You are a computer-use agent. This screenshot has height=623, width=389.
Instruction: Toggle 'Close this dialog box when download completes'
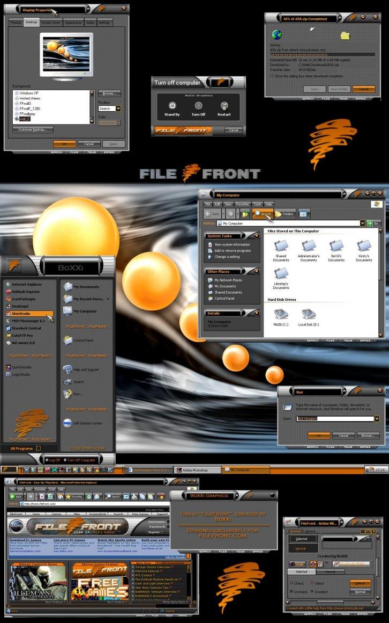point(272,76)
